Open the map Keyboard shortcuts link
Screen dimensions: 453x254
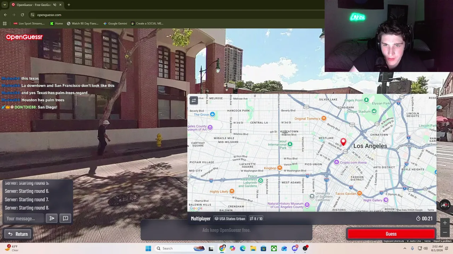coord(394,241)
